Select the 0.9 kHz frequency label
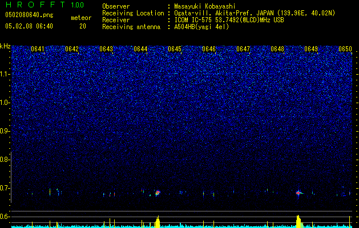This screenshot has height=228, width=359. click(4, 131)
